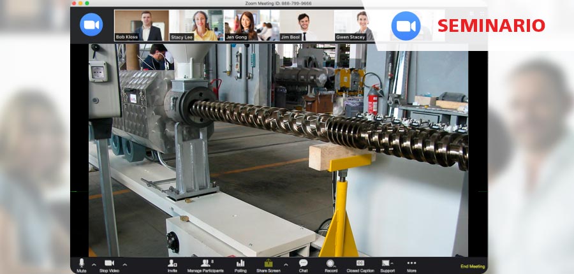This screenshot has width=574, height=274.
Task: Select Stacy Lee participant thumbnail
Action: (196, 25)
